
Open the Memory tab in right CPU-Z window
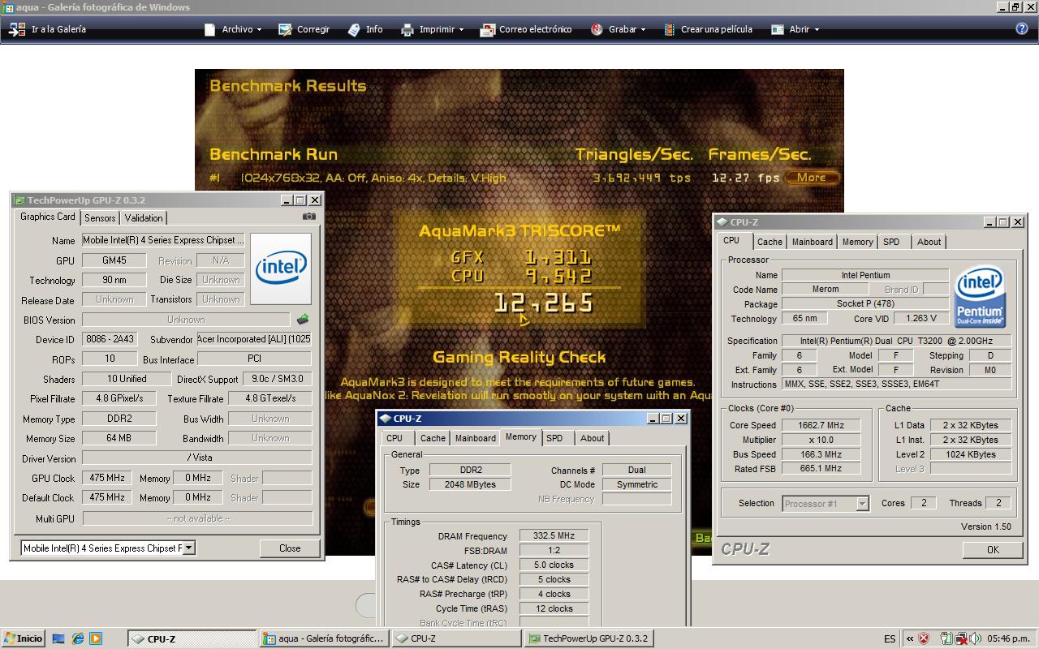click(857, 242)
